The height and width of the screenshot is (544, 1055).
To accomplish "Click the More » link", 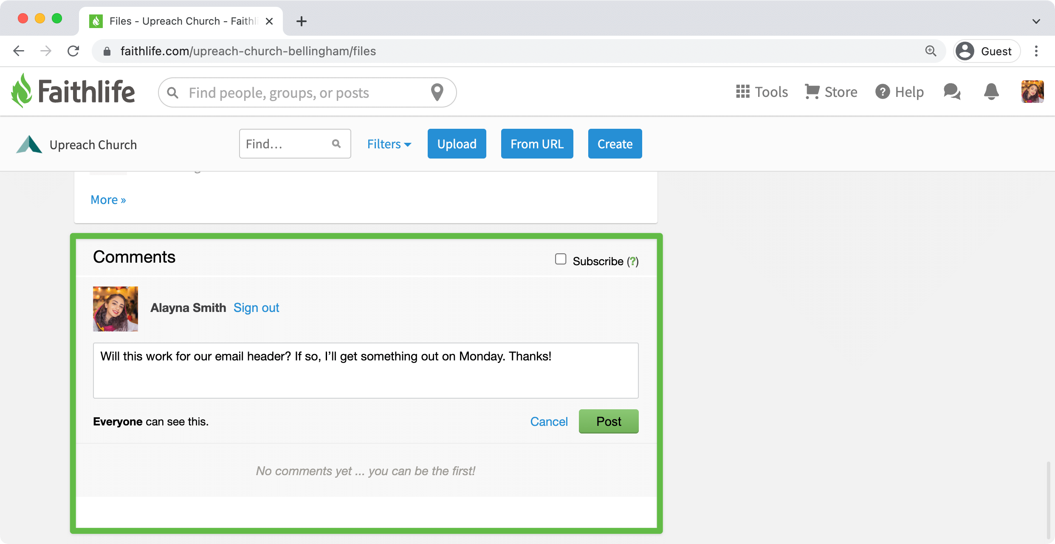I will [108, 200].
